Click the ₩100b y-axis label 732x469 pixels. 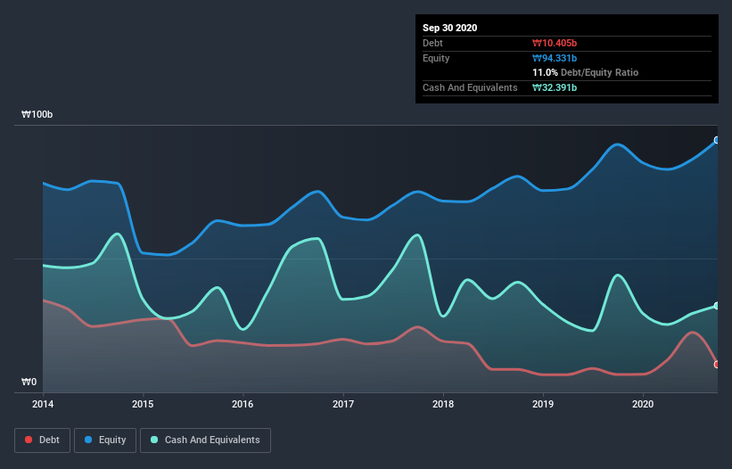click(x=37, y=114)
